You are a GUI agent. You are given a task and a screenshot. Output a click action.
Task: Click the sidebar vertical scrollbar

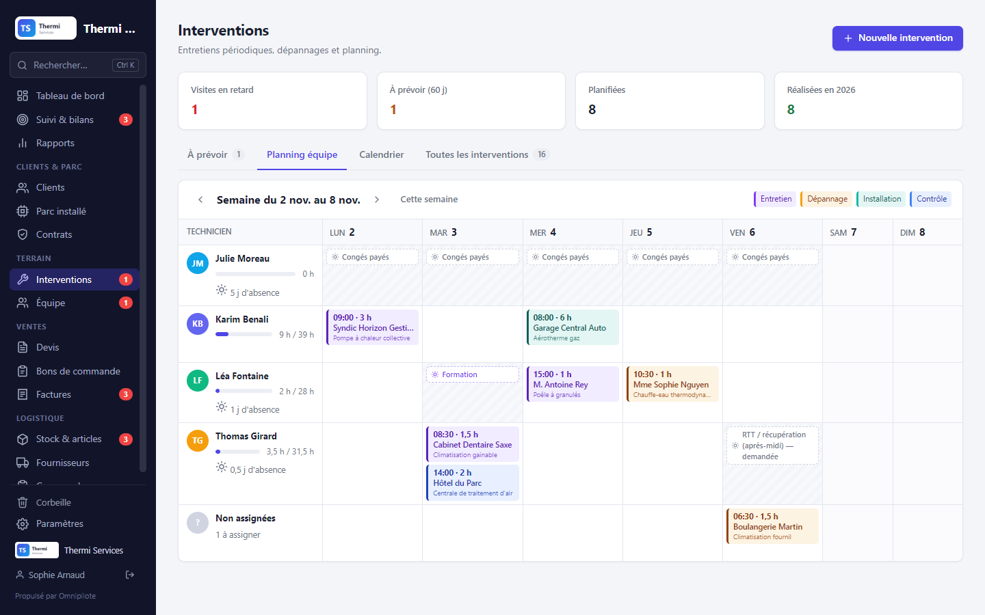tap(143, 278)
